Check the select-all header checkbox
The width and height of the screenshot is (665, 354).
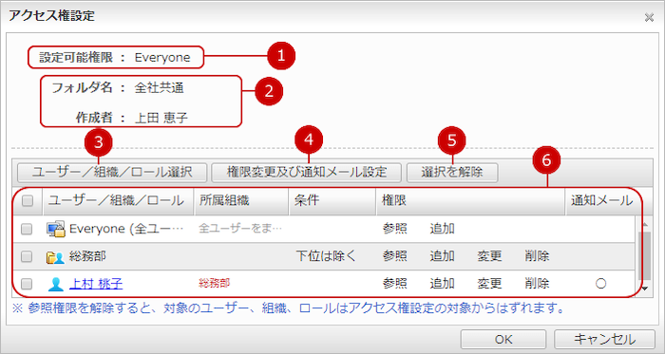(28, 200)
